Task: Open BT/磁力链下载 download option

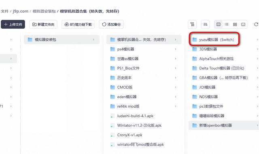Action: (78, 24)
